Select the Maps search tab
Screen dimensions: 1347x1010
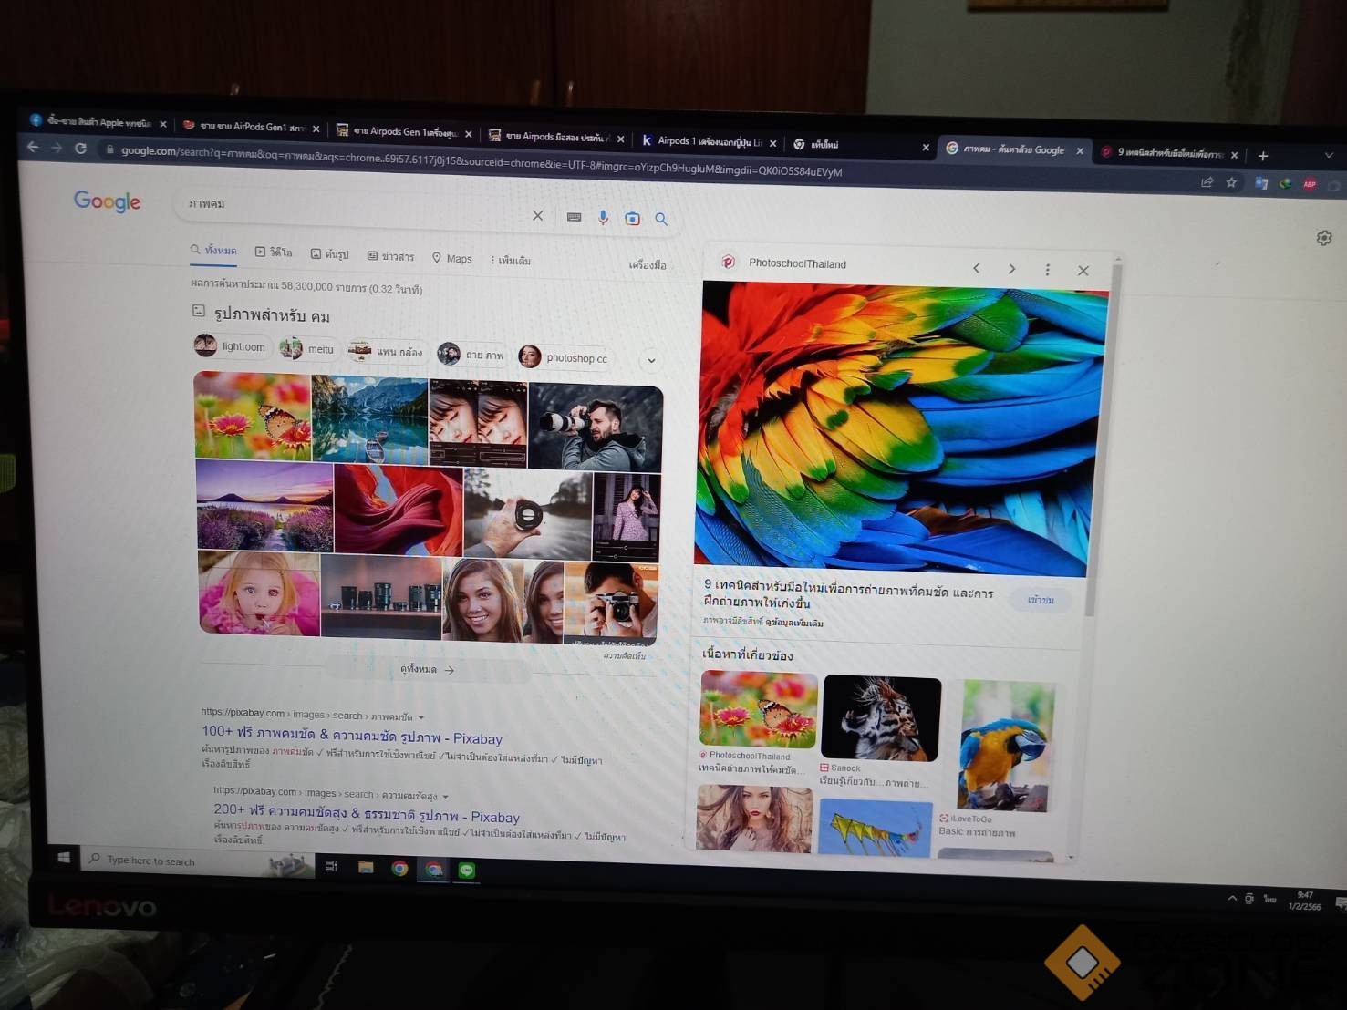pyautogui.click(x=451, y=259)
